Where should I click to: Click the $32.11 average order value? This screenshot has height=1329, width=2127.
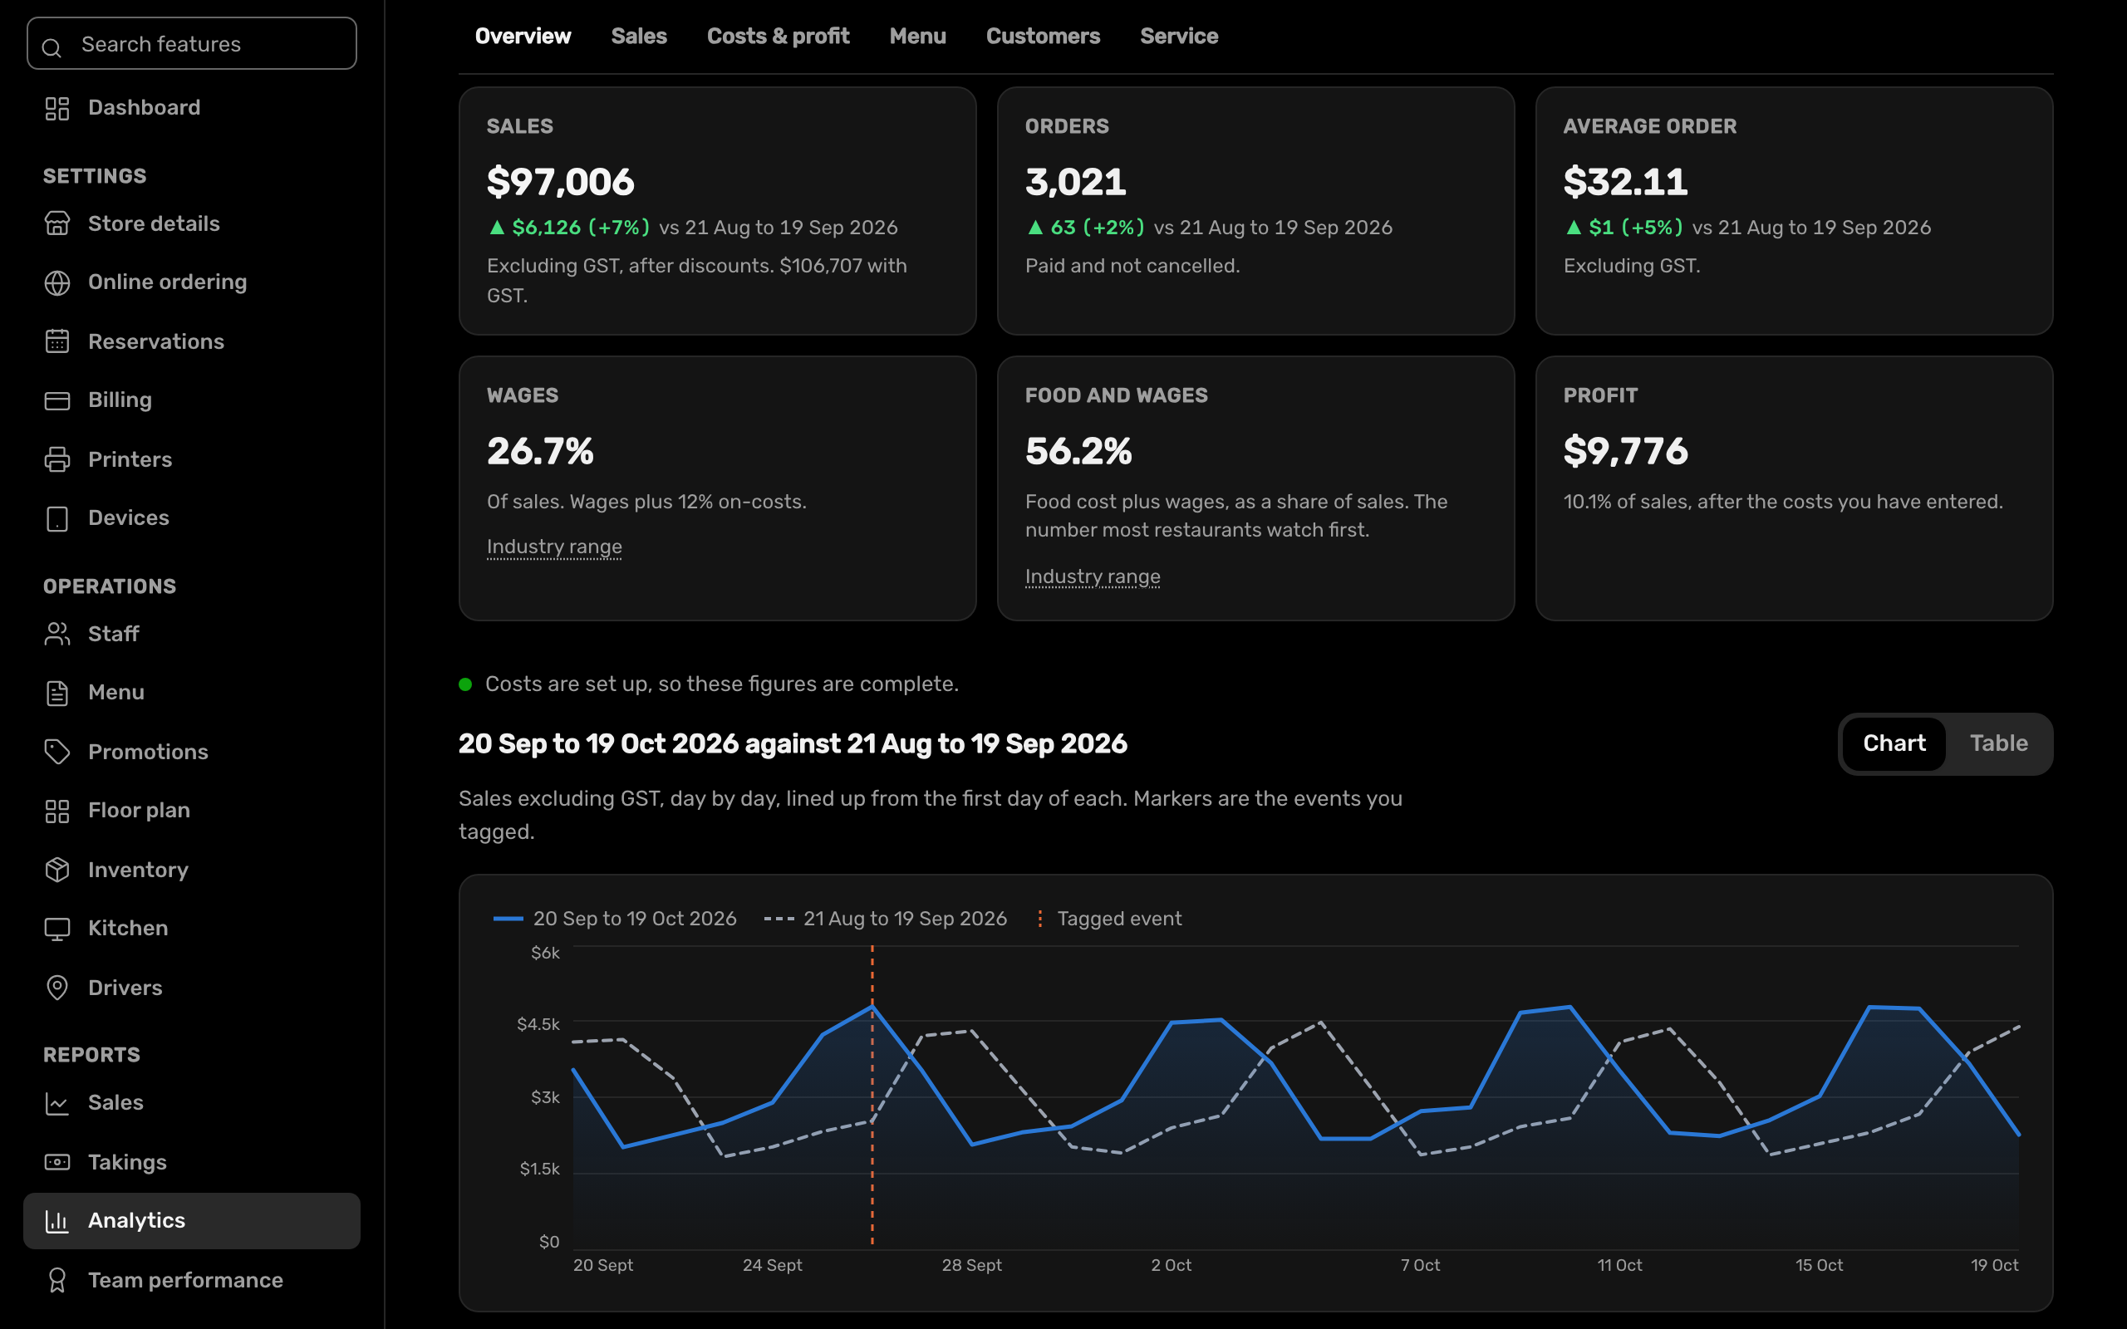click(x=1625, y=182)
